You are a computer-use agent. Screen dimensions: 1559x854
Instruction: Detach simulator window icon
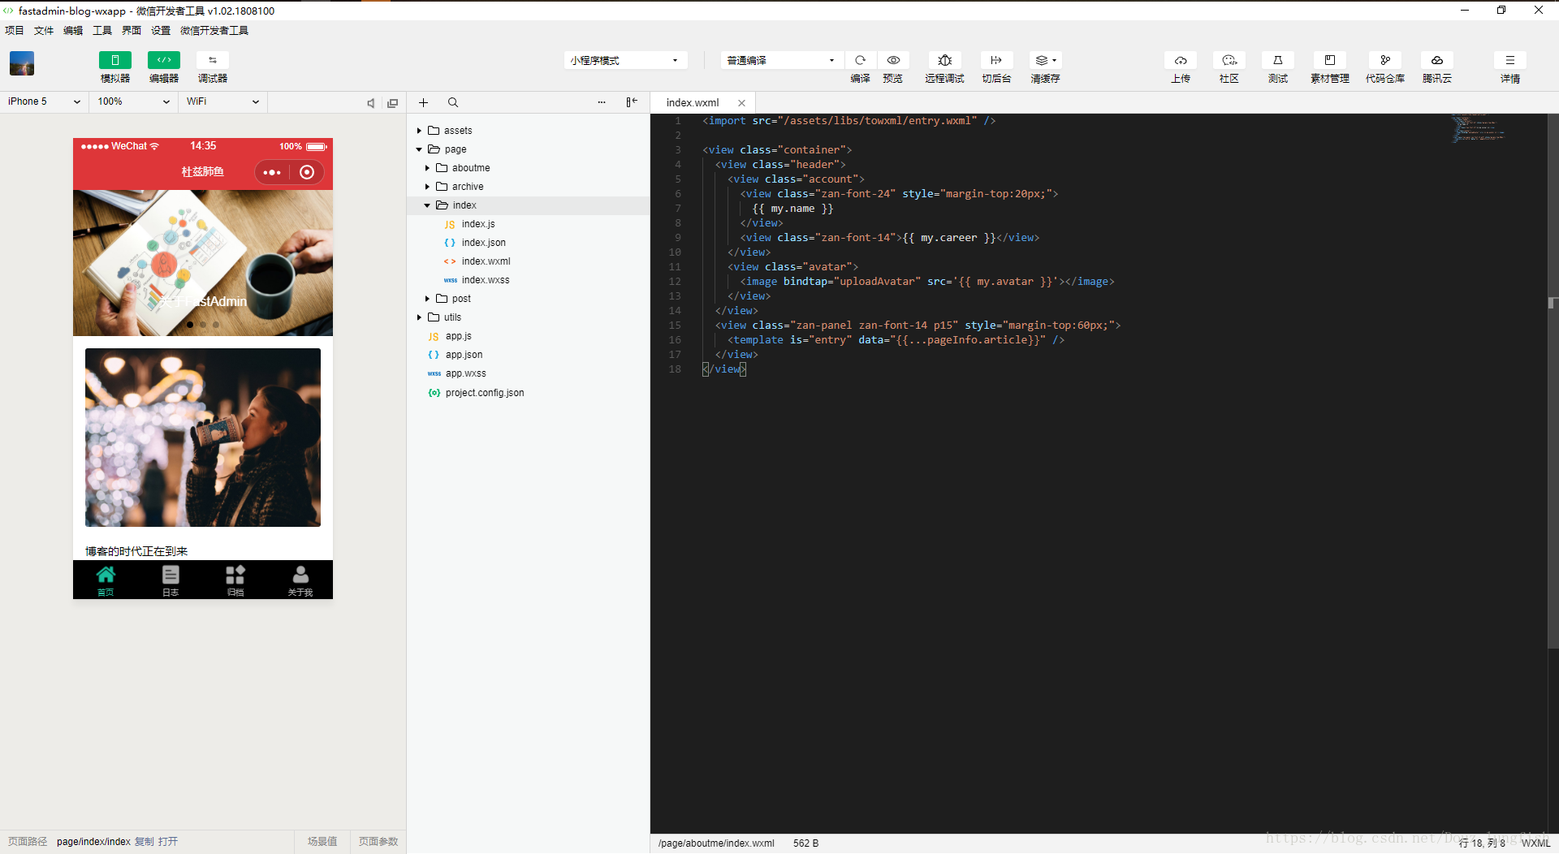393,103
